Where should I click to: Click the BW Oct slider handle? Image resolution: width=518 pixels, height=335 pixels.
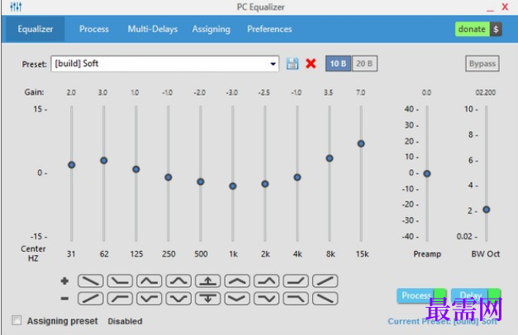tap(487, 210)
